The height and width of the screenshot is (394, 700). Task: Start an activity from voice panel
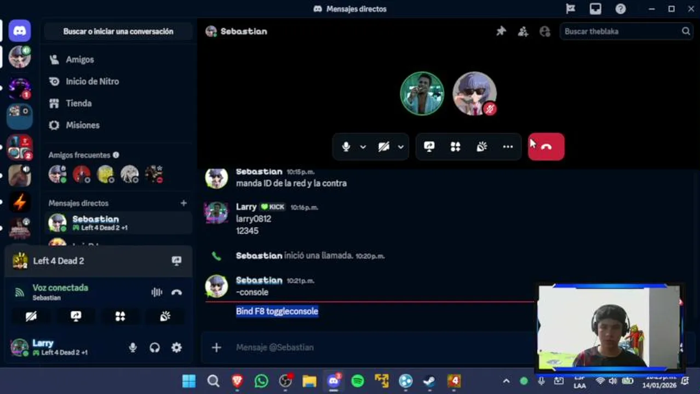tap(120, 316)
